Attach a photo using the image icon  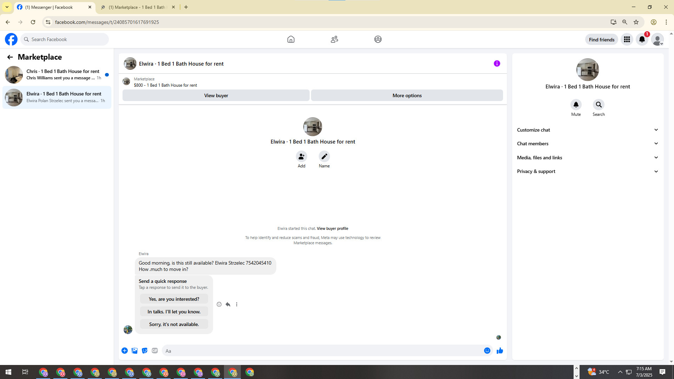click(134, 351)
